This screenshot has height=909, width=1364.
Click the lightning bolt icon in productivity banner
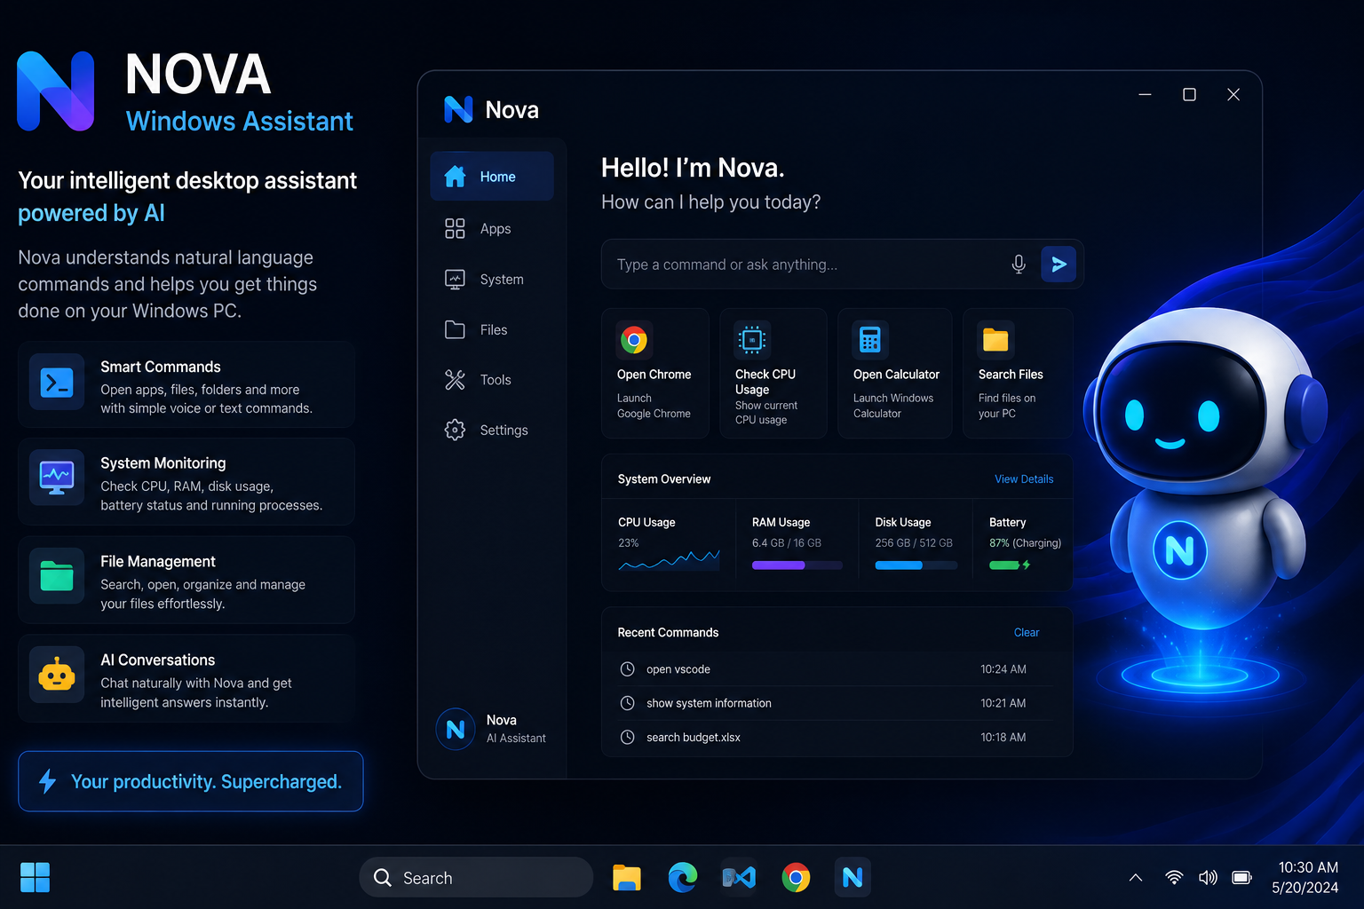[48, 781]
